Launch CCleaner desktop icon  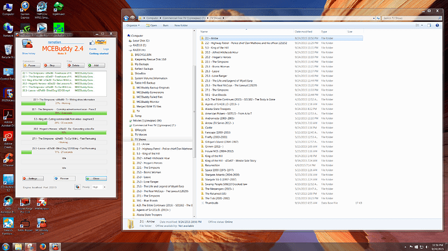click(x=8, y=160)
